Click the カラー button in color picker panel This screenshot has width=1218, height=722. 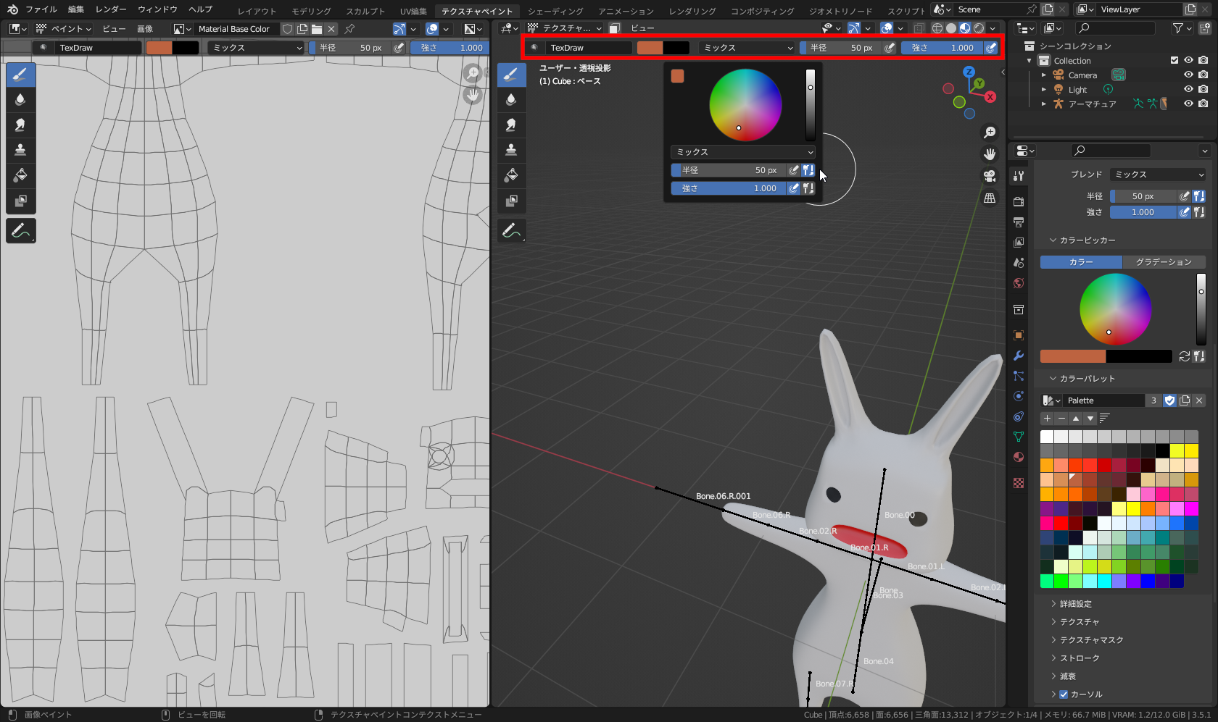coord(1080,262)
